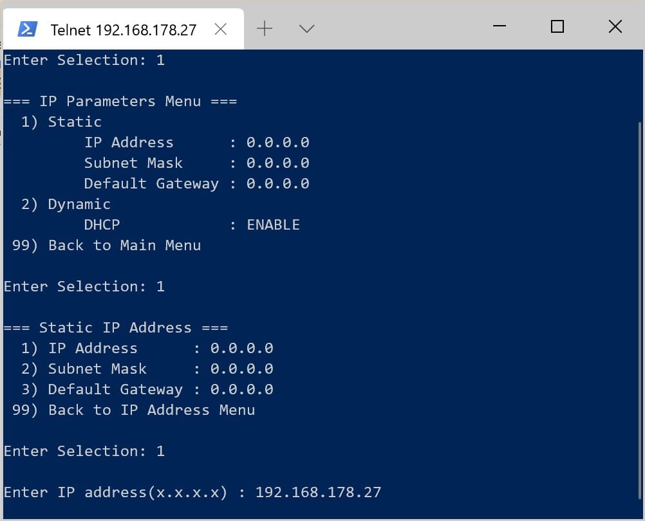Open a new terminal tab with the plus button
The image size is (645, 521).
point(265,29)
